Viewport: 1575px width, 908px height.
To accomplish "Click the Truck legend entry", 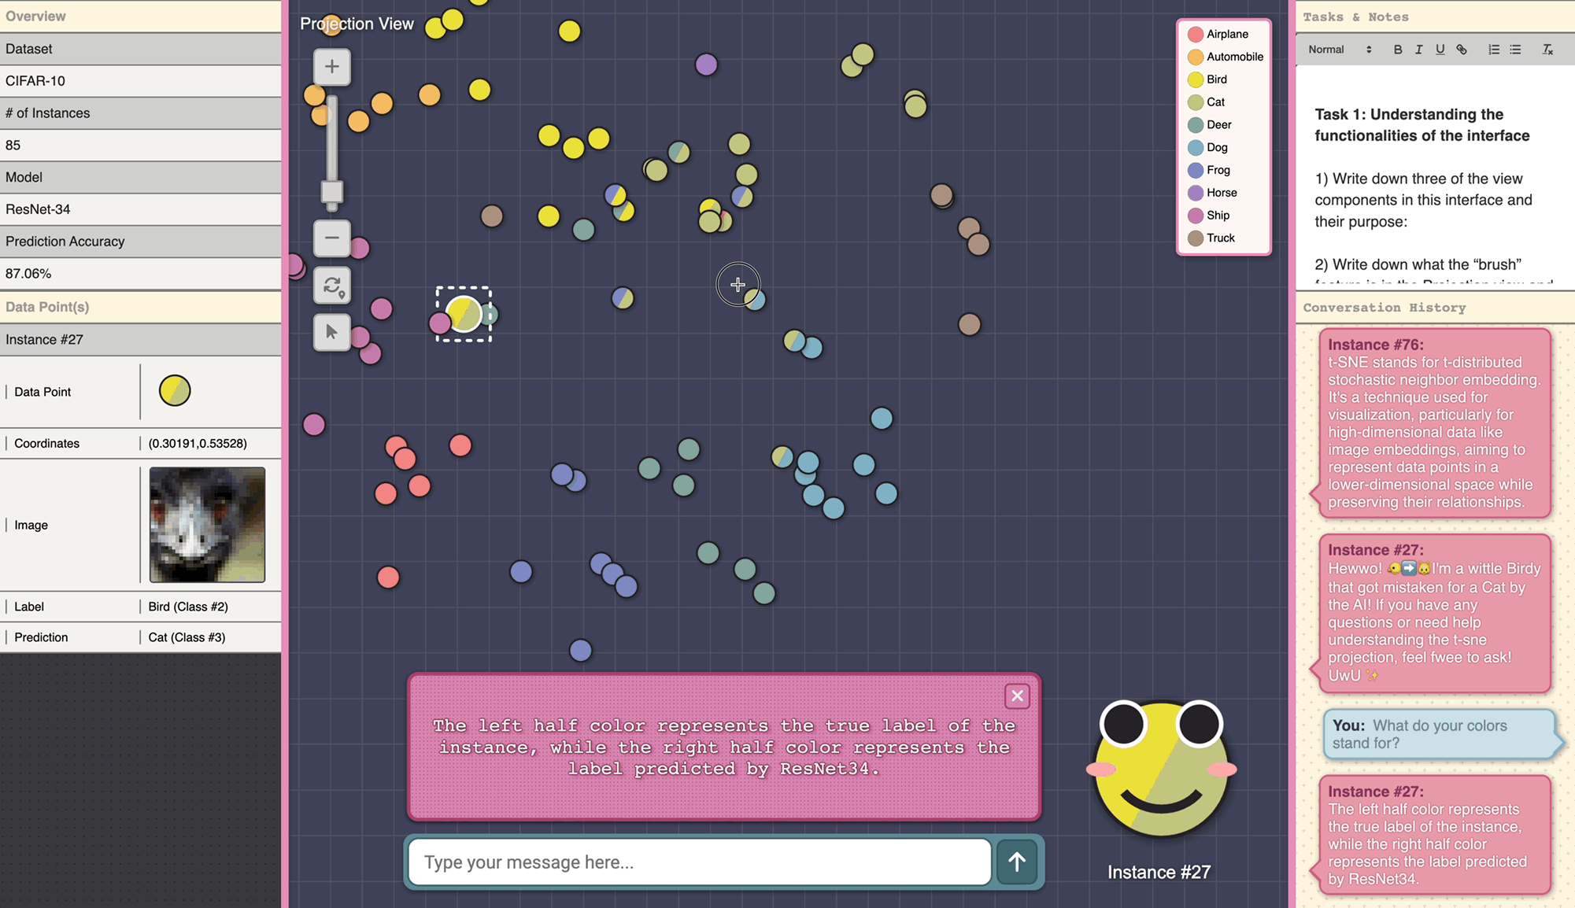I will [x=1220, y=238].
